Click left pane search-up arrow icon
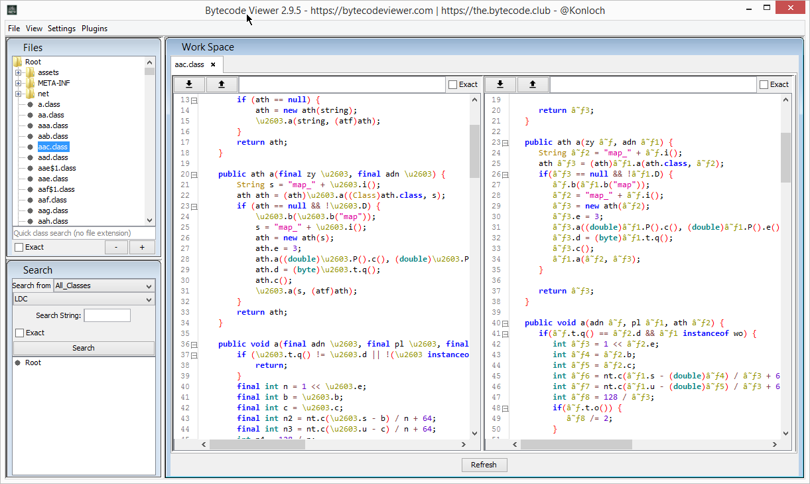The height and width of the screenshot is (484, 810). click(x=222, y=84)
